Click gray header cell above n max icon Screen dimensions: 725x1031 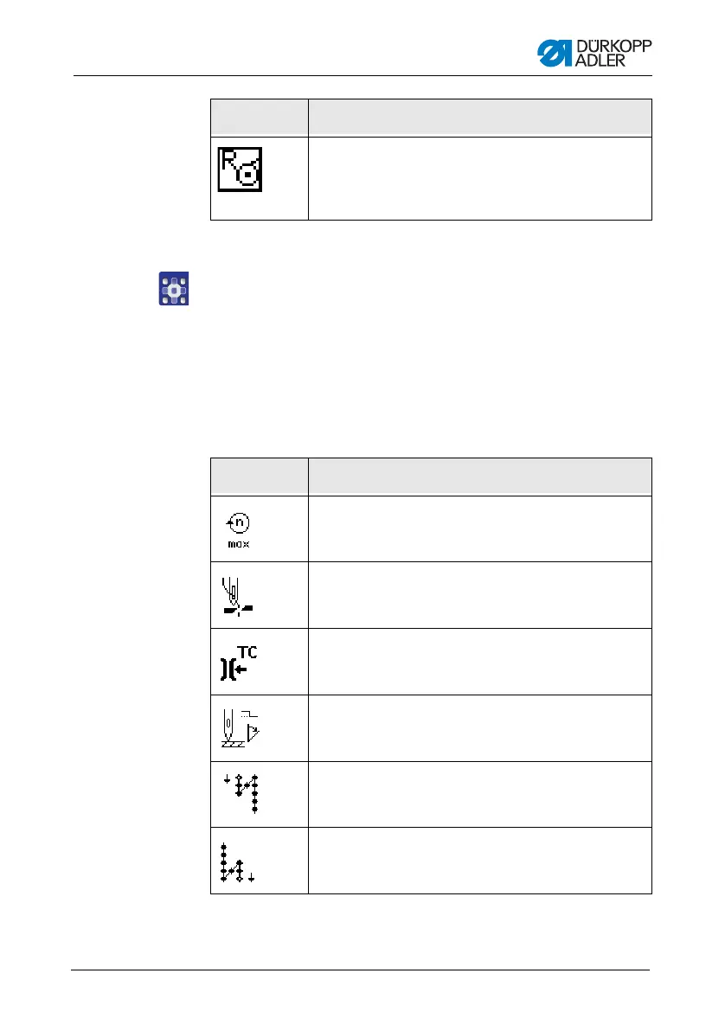point(260,477)
